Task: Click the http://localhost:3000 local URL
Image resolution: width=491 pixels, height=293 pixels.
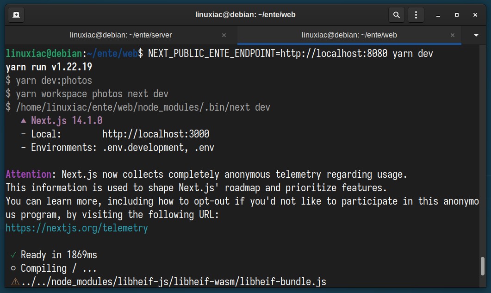Action: 155,134
